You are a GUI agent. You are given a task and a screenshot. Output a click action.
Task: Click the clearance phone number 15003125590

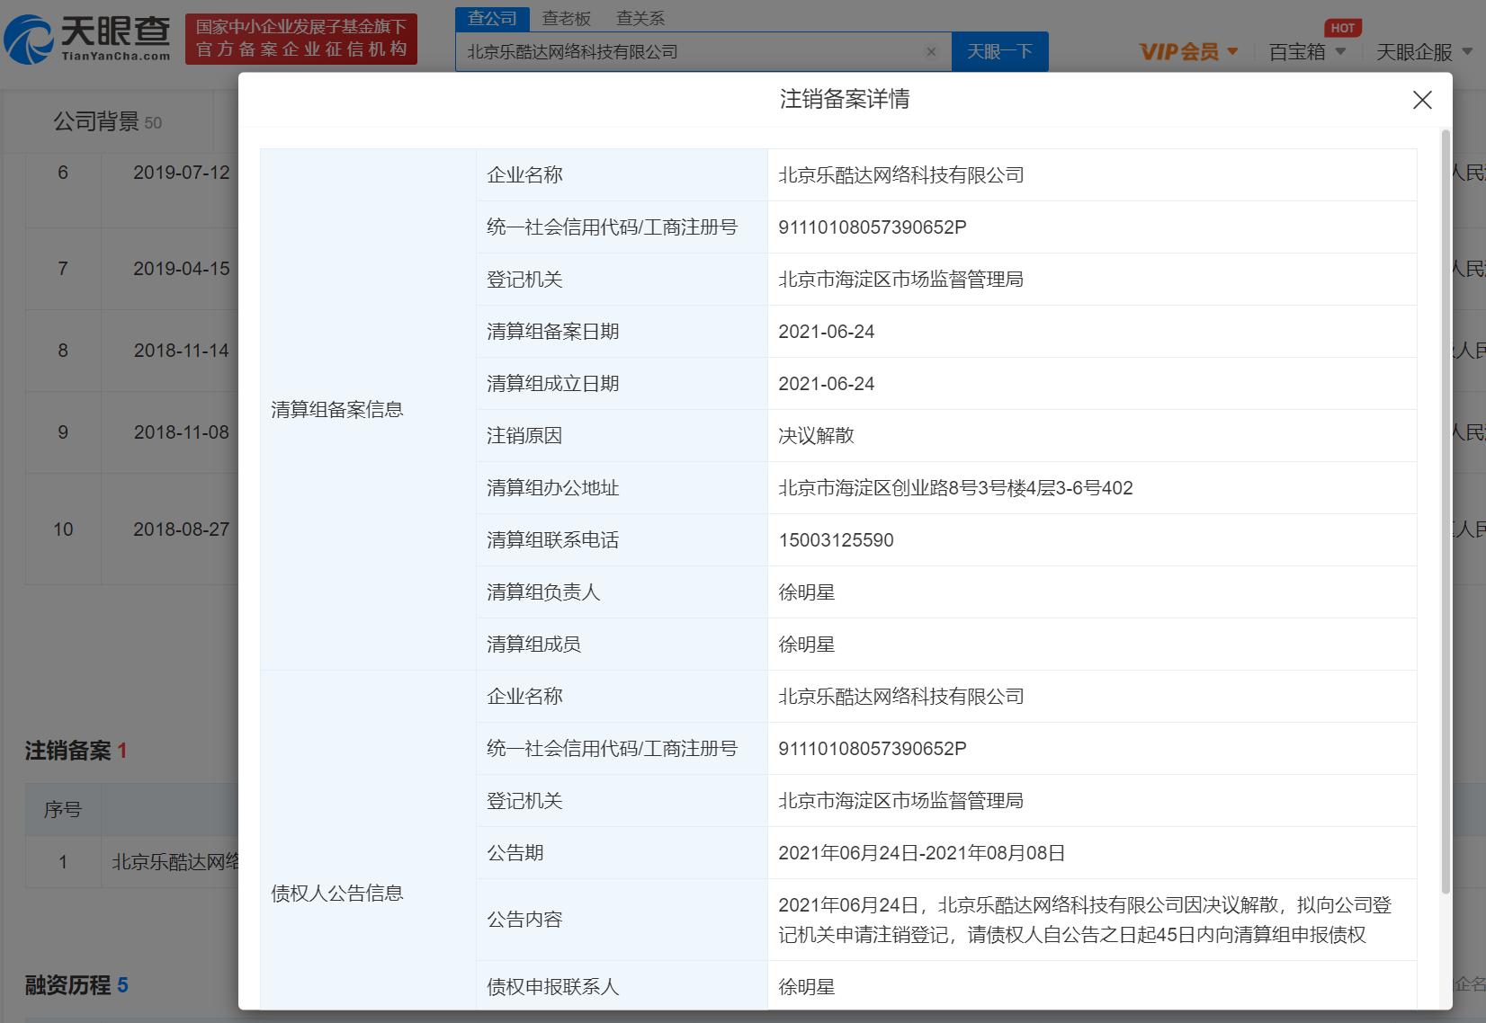(835, 539)
